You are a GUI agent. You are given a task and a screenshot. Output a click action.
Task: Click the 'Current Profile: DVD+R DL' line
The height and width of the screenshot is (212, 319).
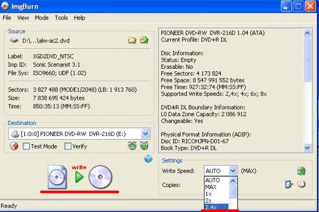click(194, 39)
